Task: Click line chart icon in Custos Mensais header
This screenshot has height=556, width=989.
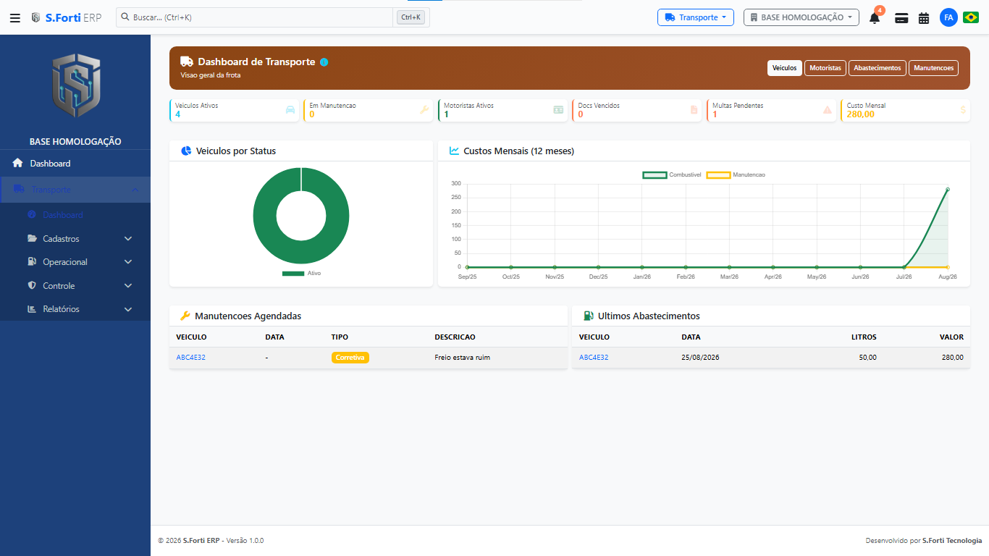Action: pyautogui.click(x=455, y=151)
